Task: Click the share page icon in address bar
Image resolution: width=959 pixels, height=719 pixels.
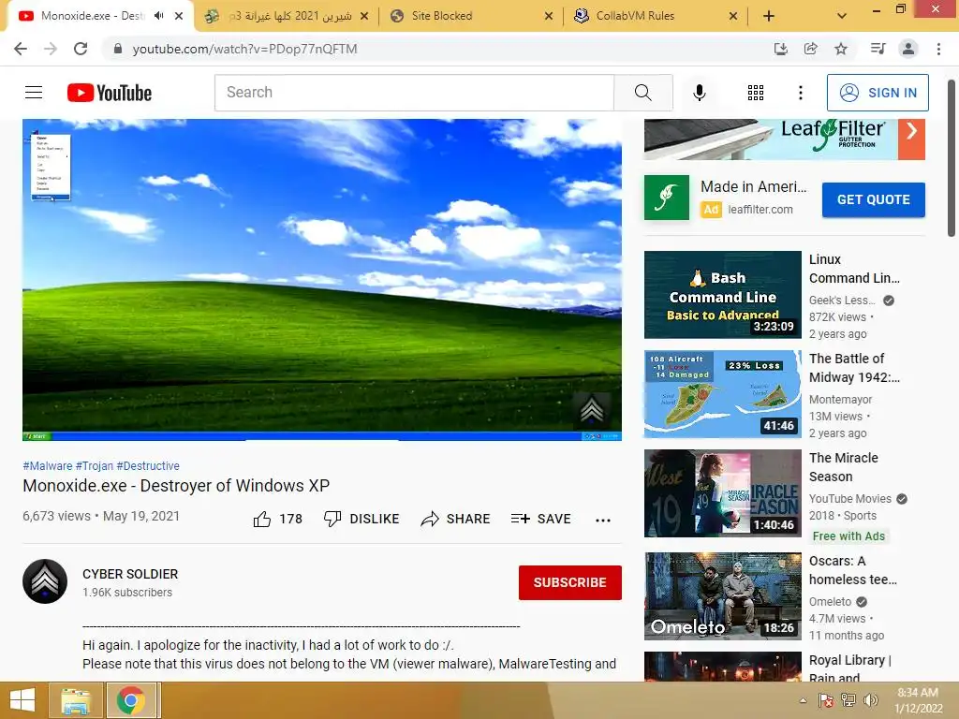Action: tap(810, 49)
